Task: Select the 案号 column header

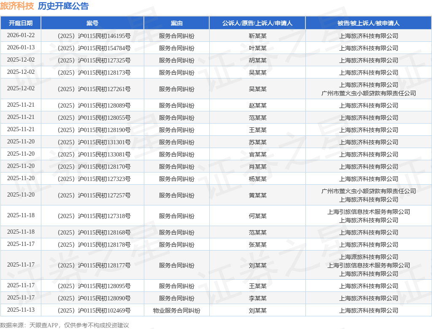Action: (92, 23)
